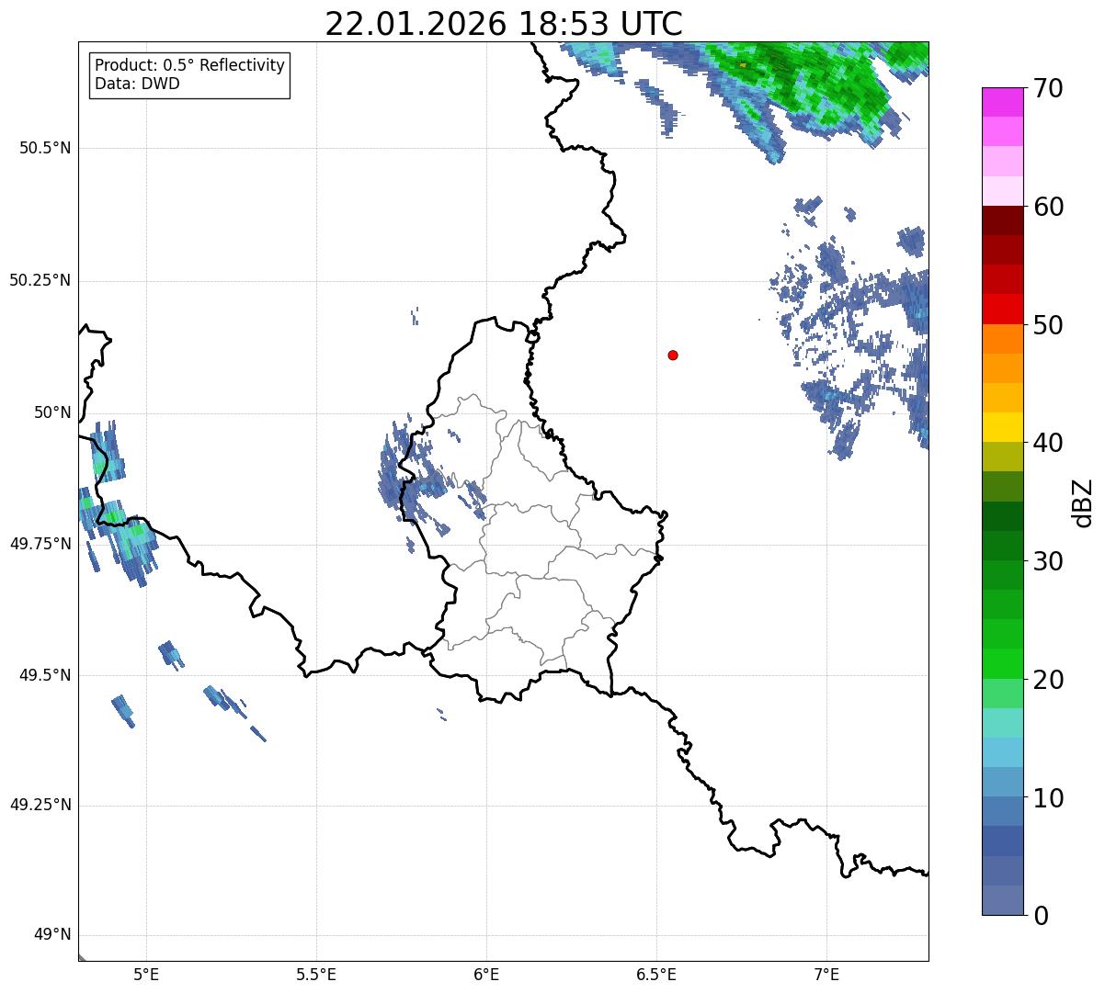This screenshot has height=993, width=1105.
Task: Click the magenta 70 dBZ colorbar segment
Action: click(1002, 102)
